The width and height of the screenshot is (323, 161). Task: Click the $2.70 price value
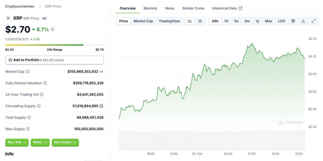(x=18, y=29)
